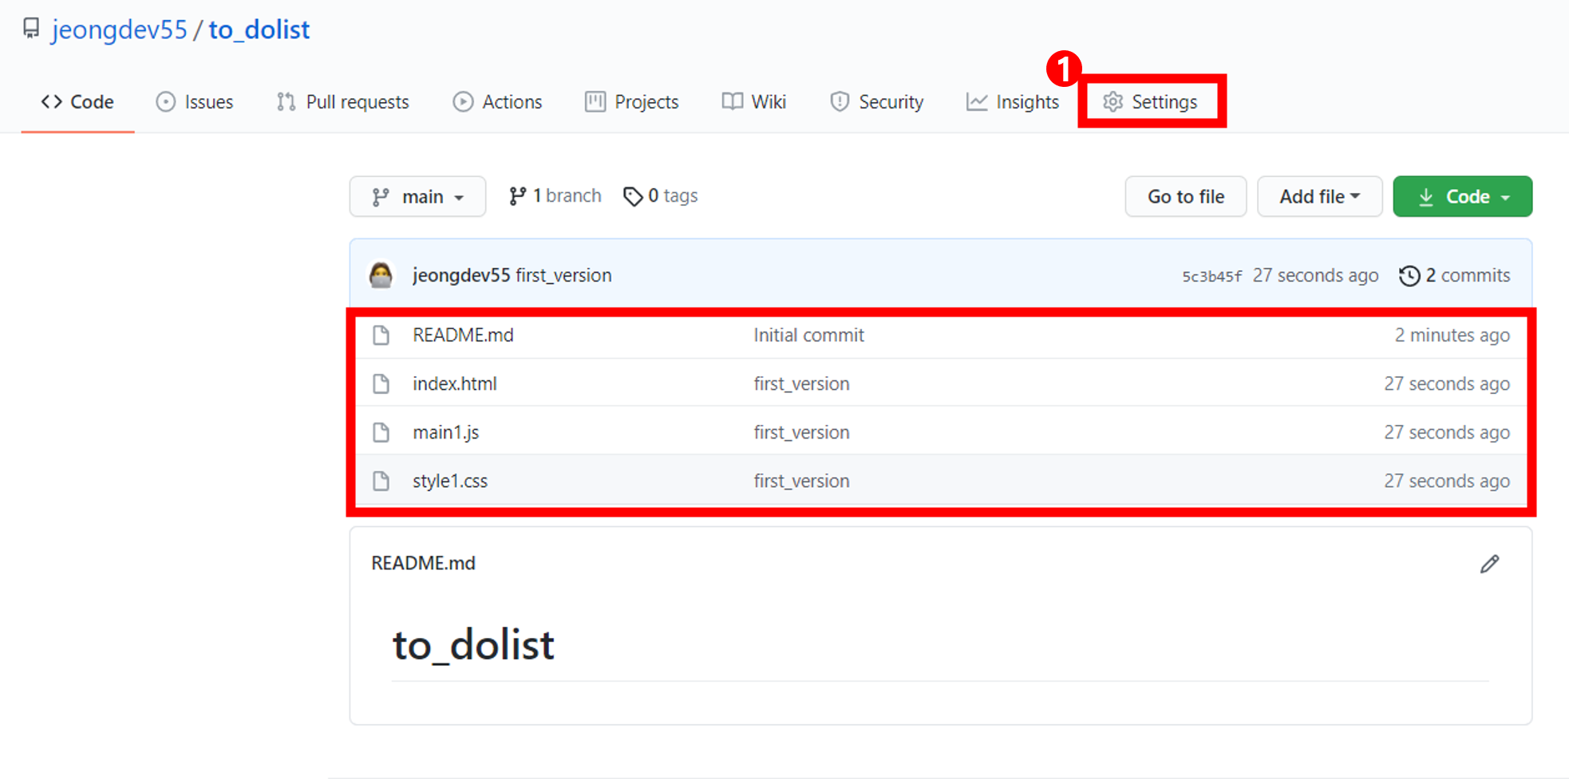The width and height of the screenshot is (1569, 779).
Task: Click the repository icon beside jeongdev55
Action: (31, 29)
